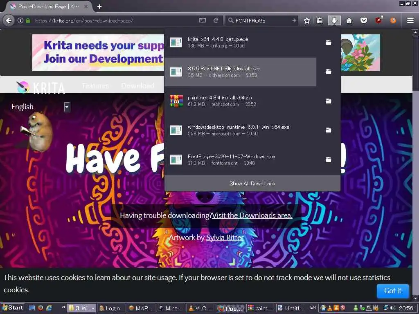Image resolution: width=419 pixels, height=314 pixels.
Task: Click the system clock showing 20:56
Action: tap(406, 308)
